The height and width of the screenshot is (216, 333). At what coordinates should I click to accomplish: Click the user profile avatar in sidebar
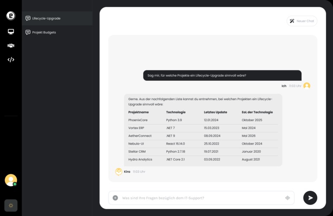coord(11,180)
